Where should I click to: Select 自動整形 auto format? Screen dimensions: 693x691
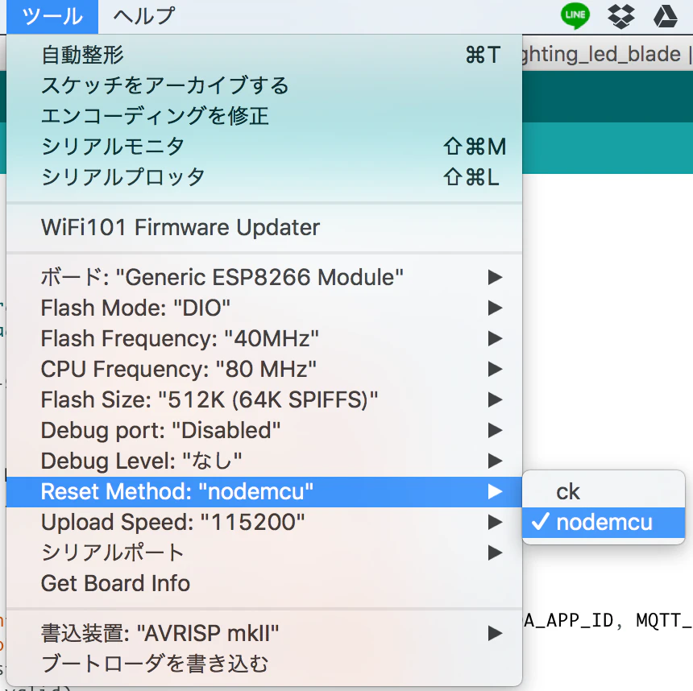click(x=264, y=56)
